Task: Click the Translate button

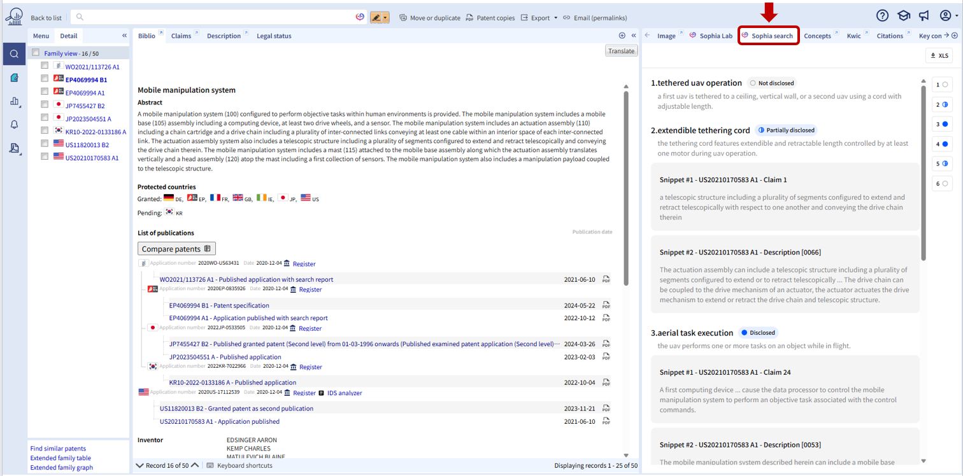Action: coord(621,51)
